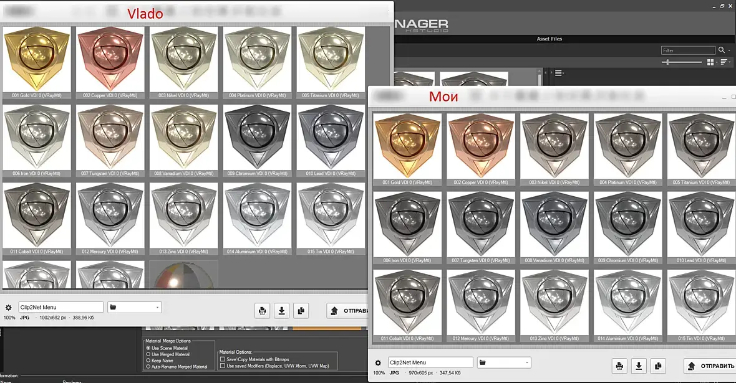
Task: Click grid view icon in asset manager
Action: point(710,62)
